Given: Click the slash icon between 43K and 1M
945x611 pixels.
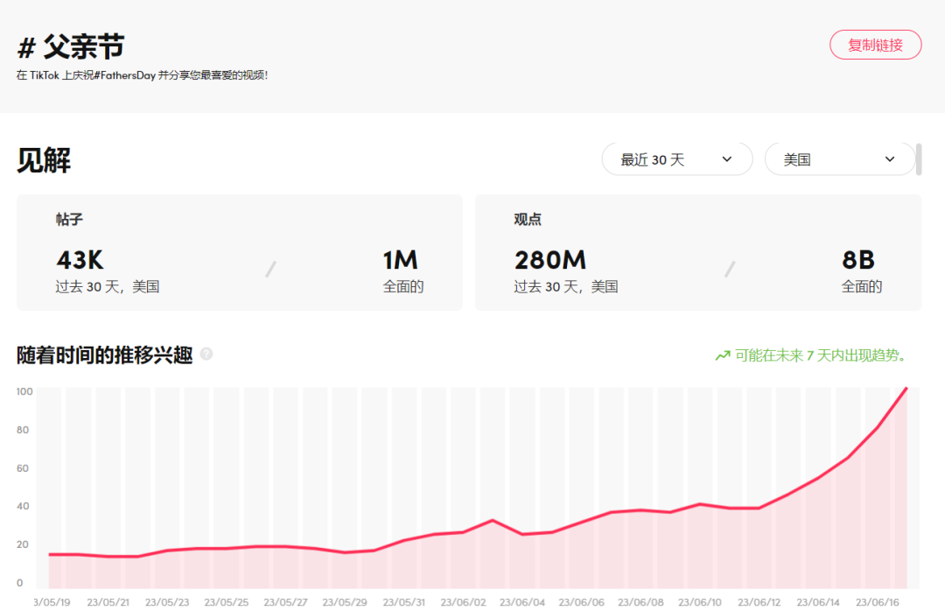Looking at the screenshot, I should pos(269,269).
